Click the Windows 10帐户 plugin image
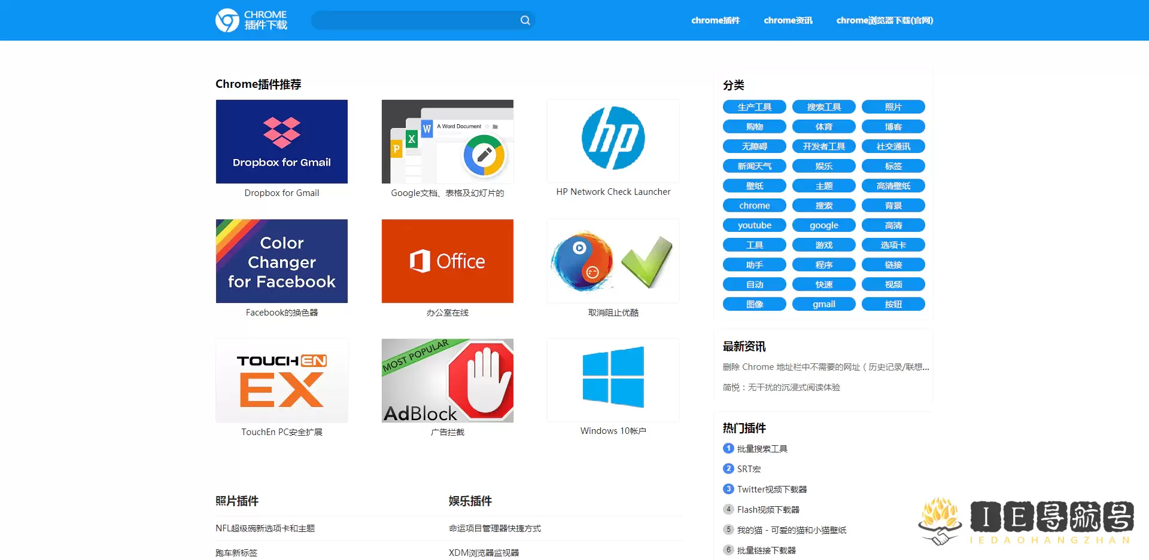 pyautogui.click(x=612, y=380)
